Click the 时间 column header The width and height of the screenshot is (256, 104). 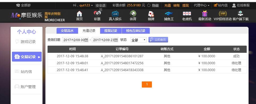[72, 49]
